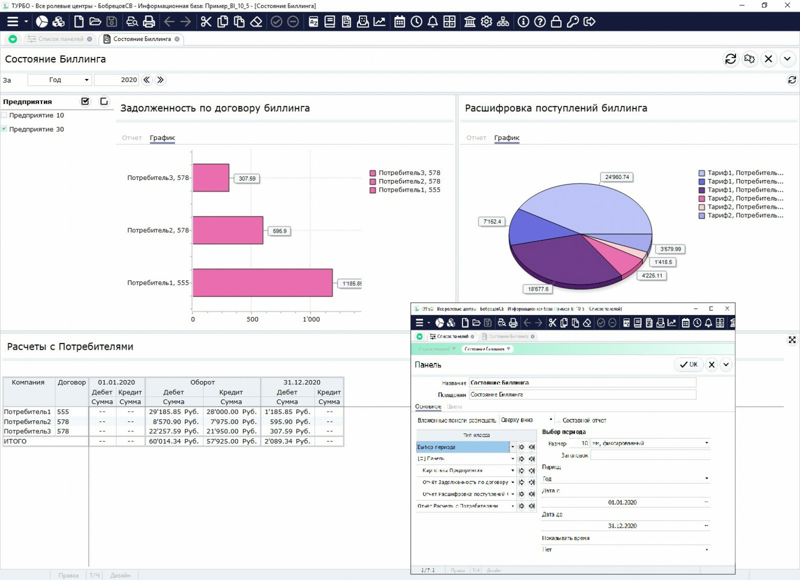Click the scissors cut icon in toolbar
Screen dimensions: 800x580
coord(206,22)
